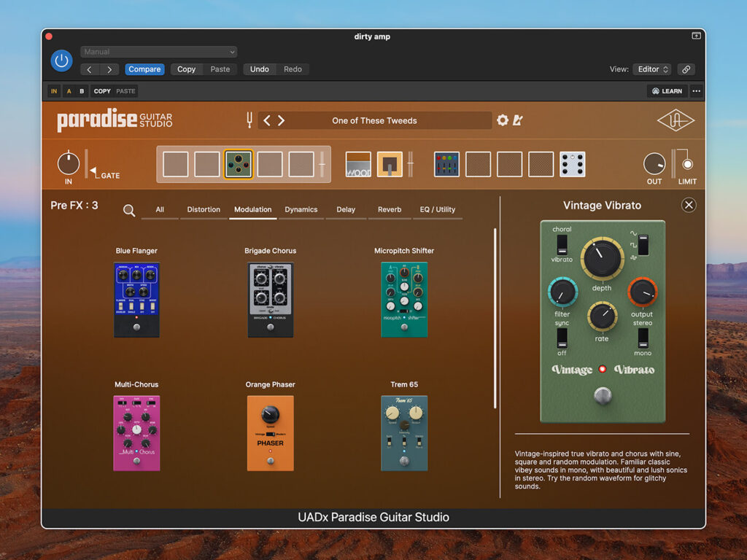Image resolution: width=747 pixels, height=560 pixels.
Task: Go to previous plugin setting arrow
Action: pyautogui.click(x=90, y=69)
